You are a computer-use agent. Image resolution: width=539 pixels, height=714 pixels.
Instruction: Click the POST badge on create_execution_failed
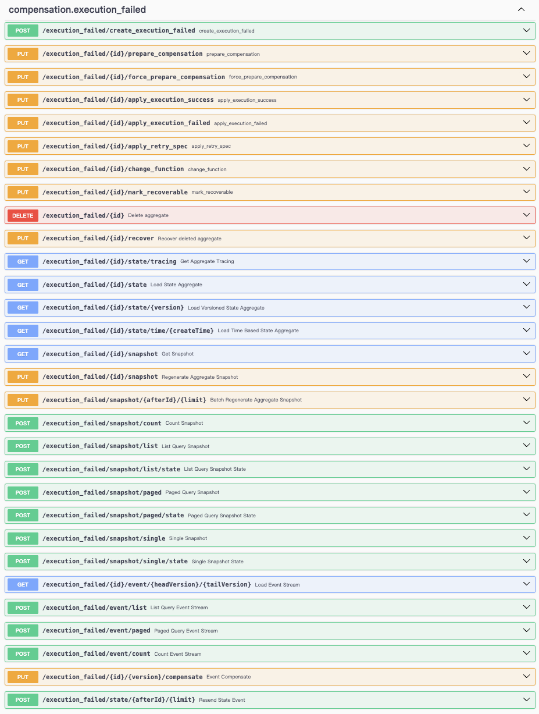pos(22,30)
